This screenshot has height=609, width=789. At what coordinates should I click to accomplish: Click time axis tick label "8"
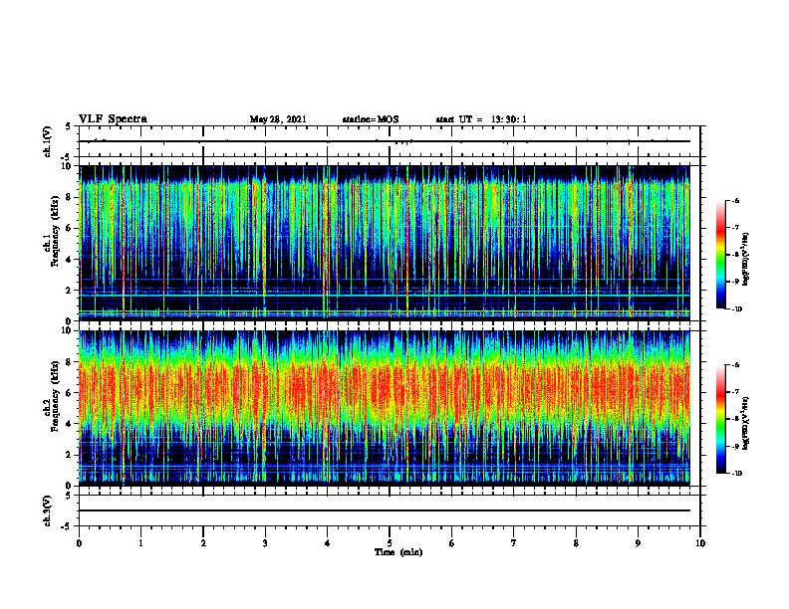point(576,543)
